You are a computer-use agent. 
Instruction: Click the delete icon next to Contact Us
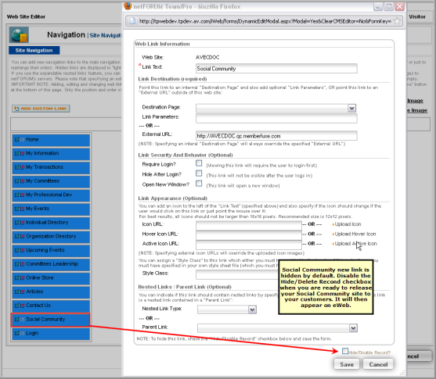tap(22, 306)
